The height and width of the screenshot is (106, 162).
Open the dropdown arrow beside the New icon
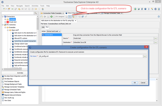[6, 9]
